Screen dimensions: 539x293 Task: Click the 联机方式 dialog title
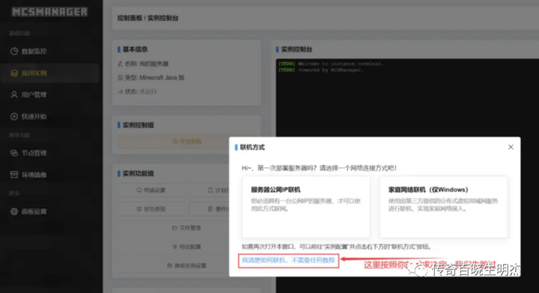[x=252, y=147]
